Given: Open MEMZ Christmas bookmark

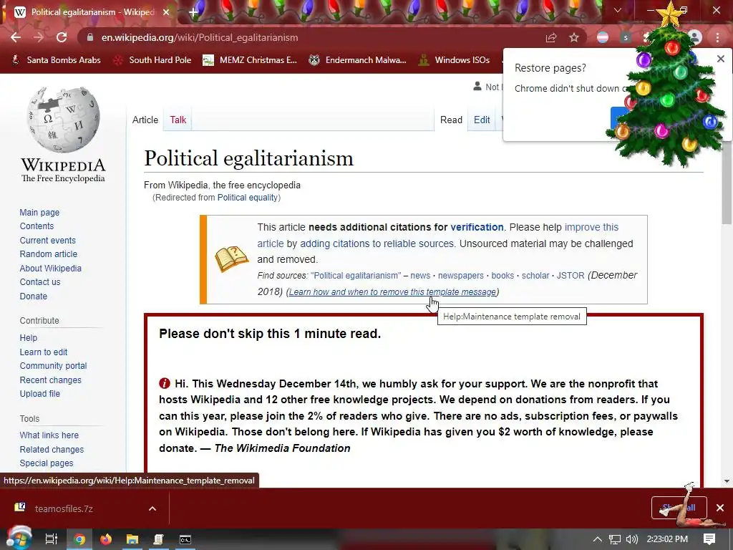Looking at the screenshot, I should pos(250,60).
